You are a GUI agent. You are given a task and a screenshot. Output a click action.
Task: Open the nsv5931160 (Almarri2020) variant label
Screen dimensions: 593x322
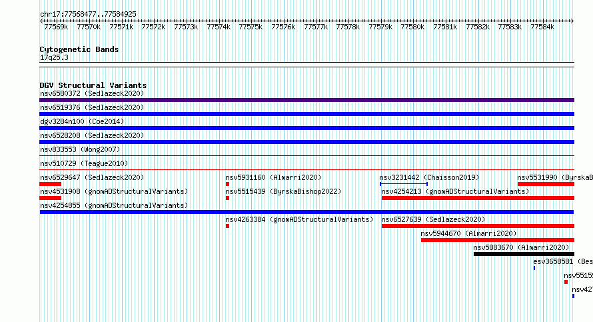(273, 177)
